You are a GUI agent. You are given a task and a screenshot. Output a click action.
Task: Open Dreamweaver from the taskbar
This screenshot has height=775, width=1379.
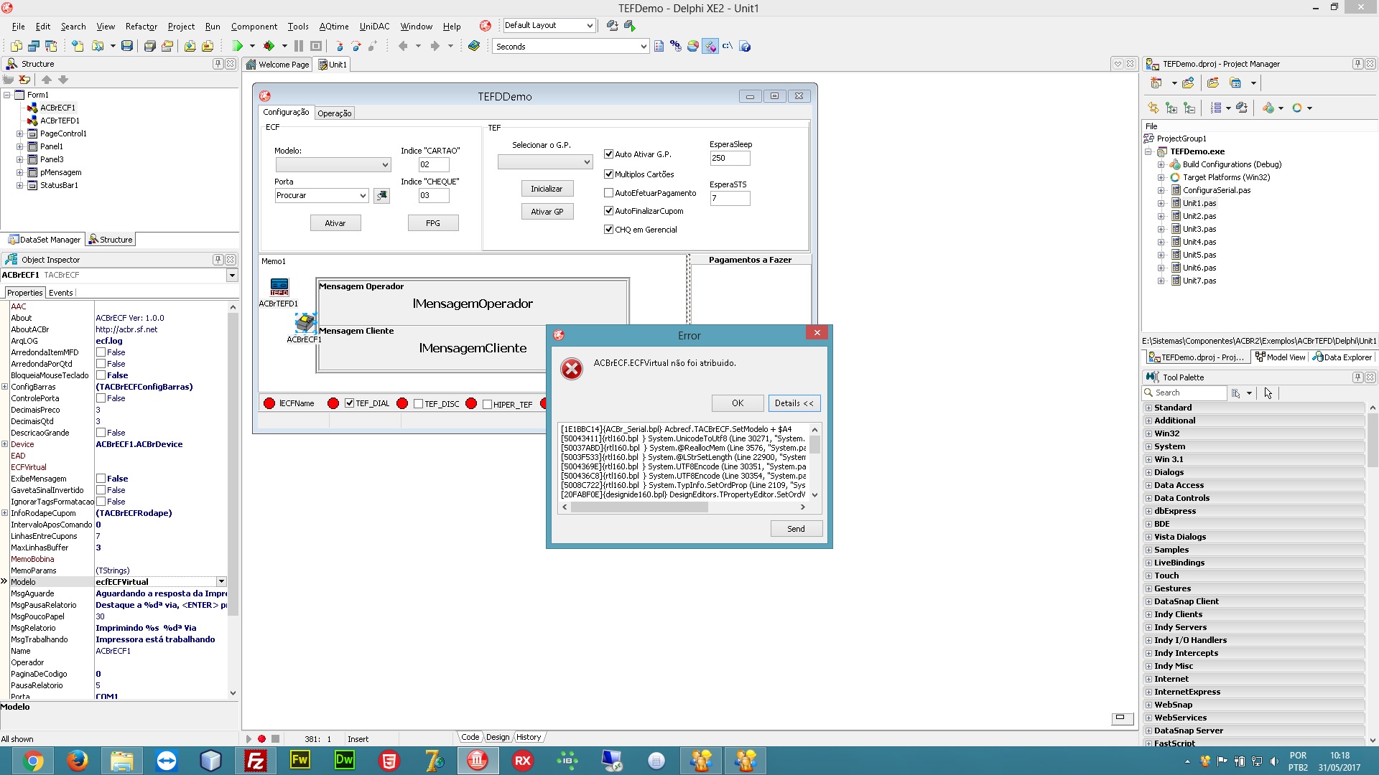click(345, 761)
